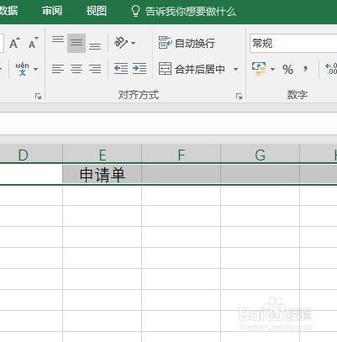
Task: Apply percent style
Action: [x=287, y=69]
